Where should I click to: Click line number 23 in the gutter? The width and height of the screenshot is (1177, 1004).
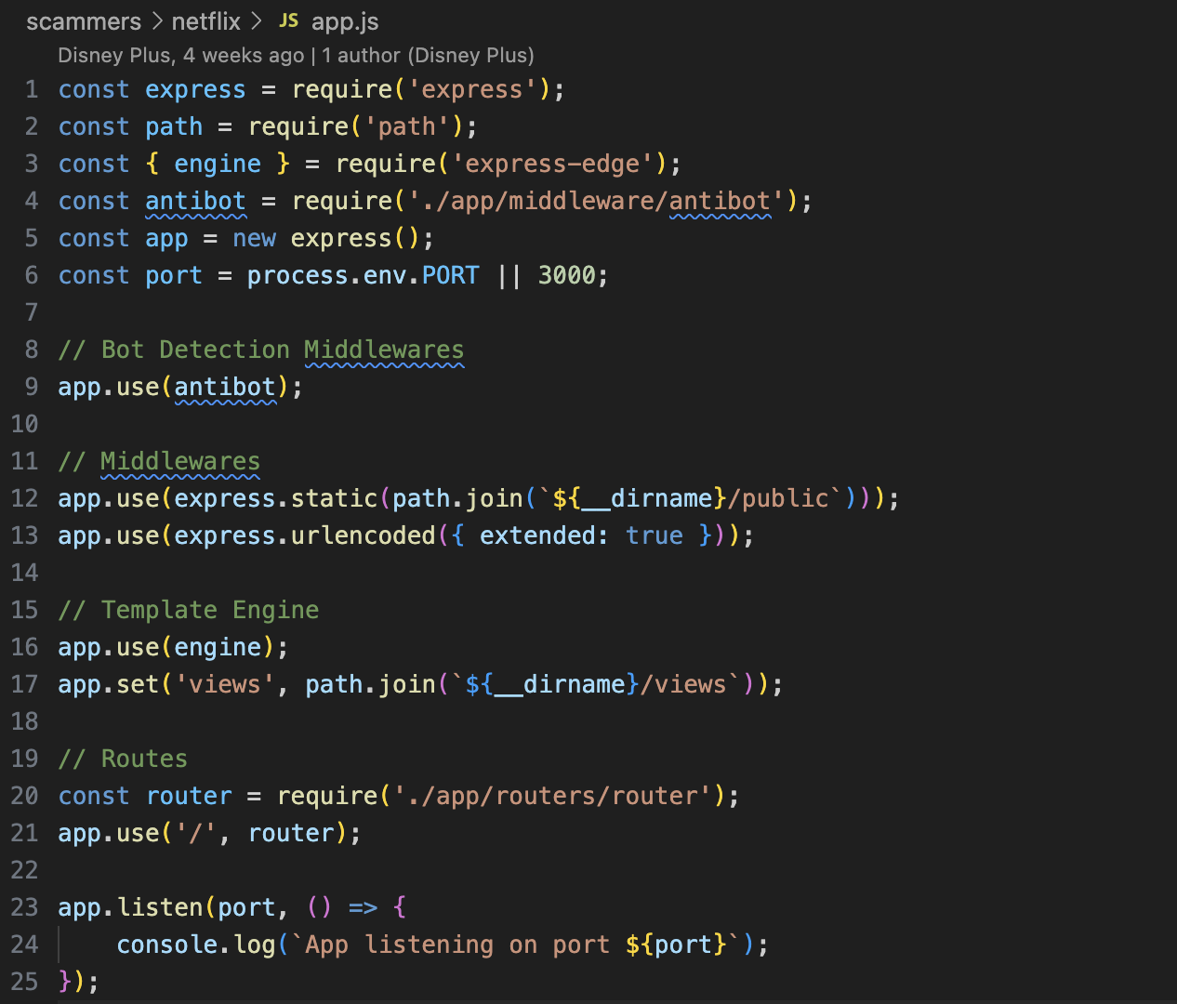pos(25,907)
